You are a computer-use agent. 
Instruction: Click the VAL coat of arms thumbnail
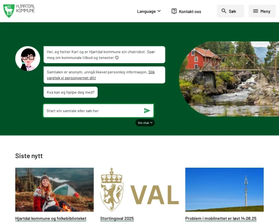139,190
